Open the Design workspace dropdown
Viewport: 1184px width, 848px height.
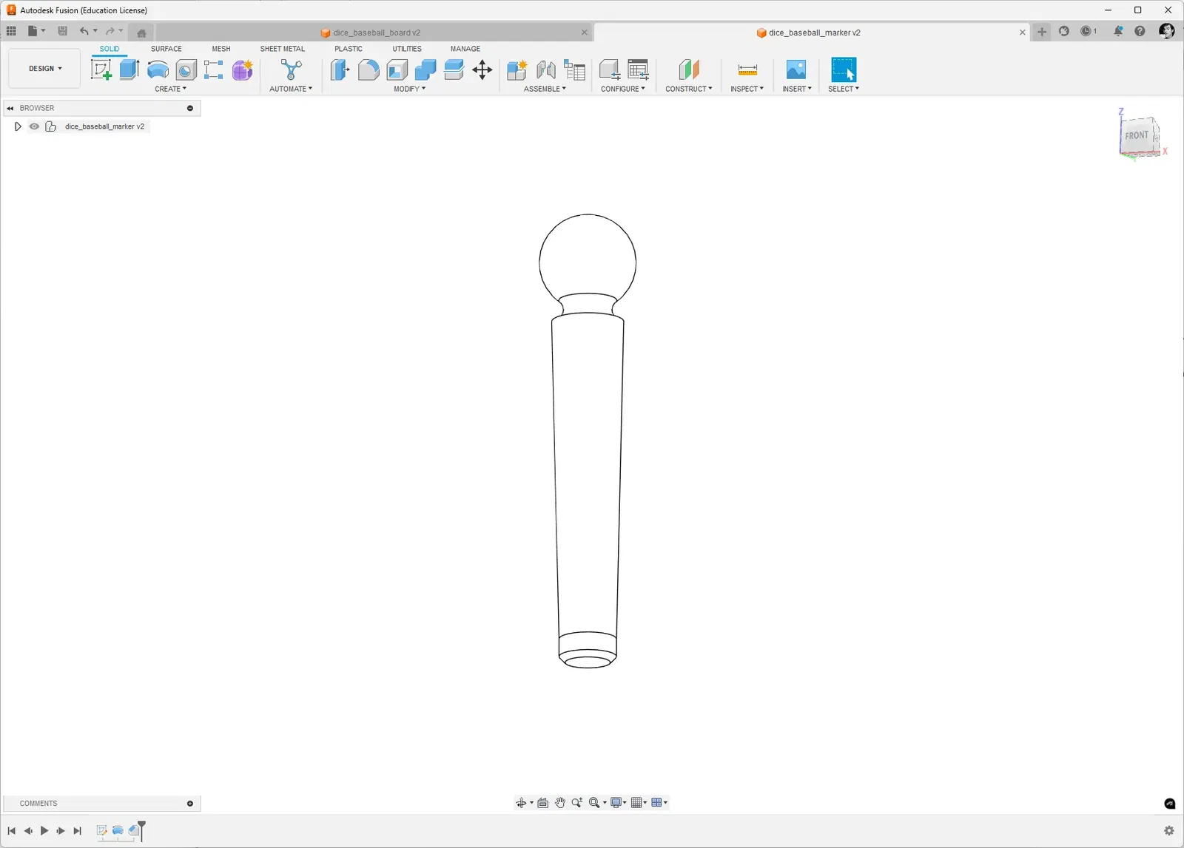pyautogui.click(x=45, y=69)
